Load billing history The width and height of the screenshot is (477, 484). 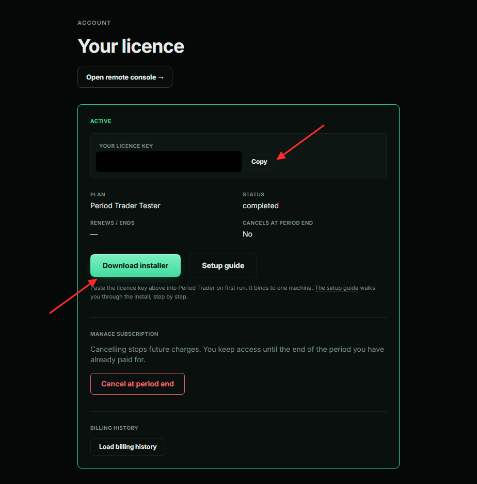coord(128,447)
